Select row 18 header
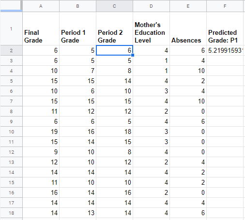245x220 pixels. [11, 213]
